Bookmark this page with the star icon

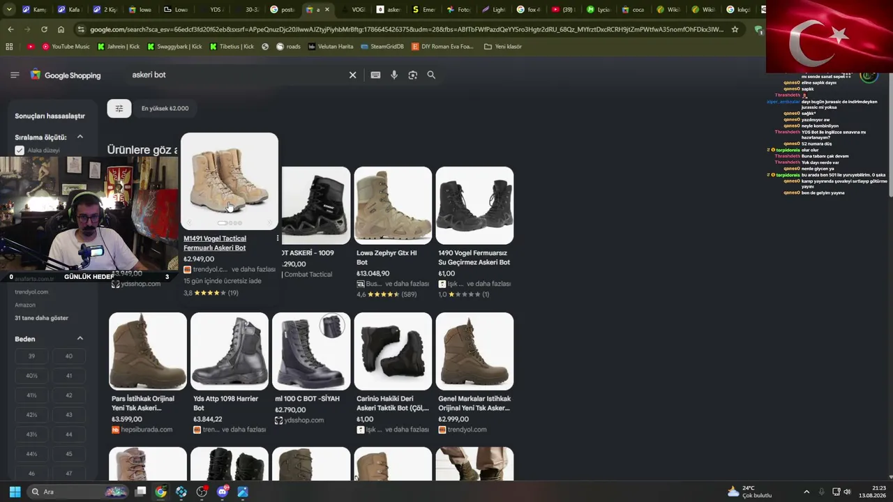(735, 29)
